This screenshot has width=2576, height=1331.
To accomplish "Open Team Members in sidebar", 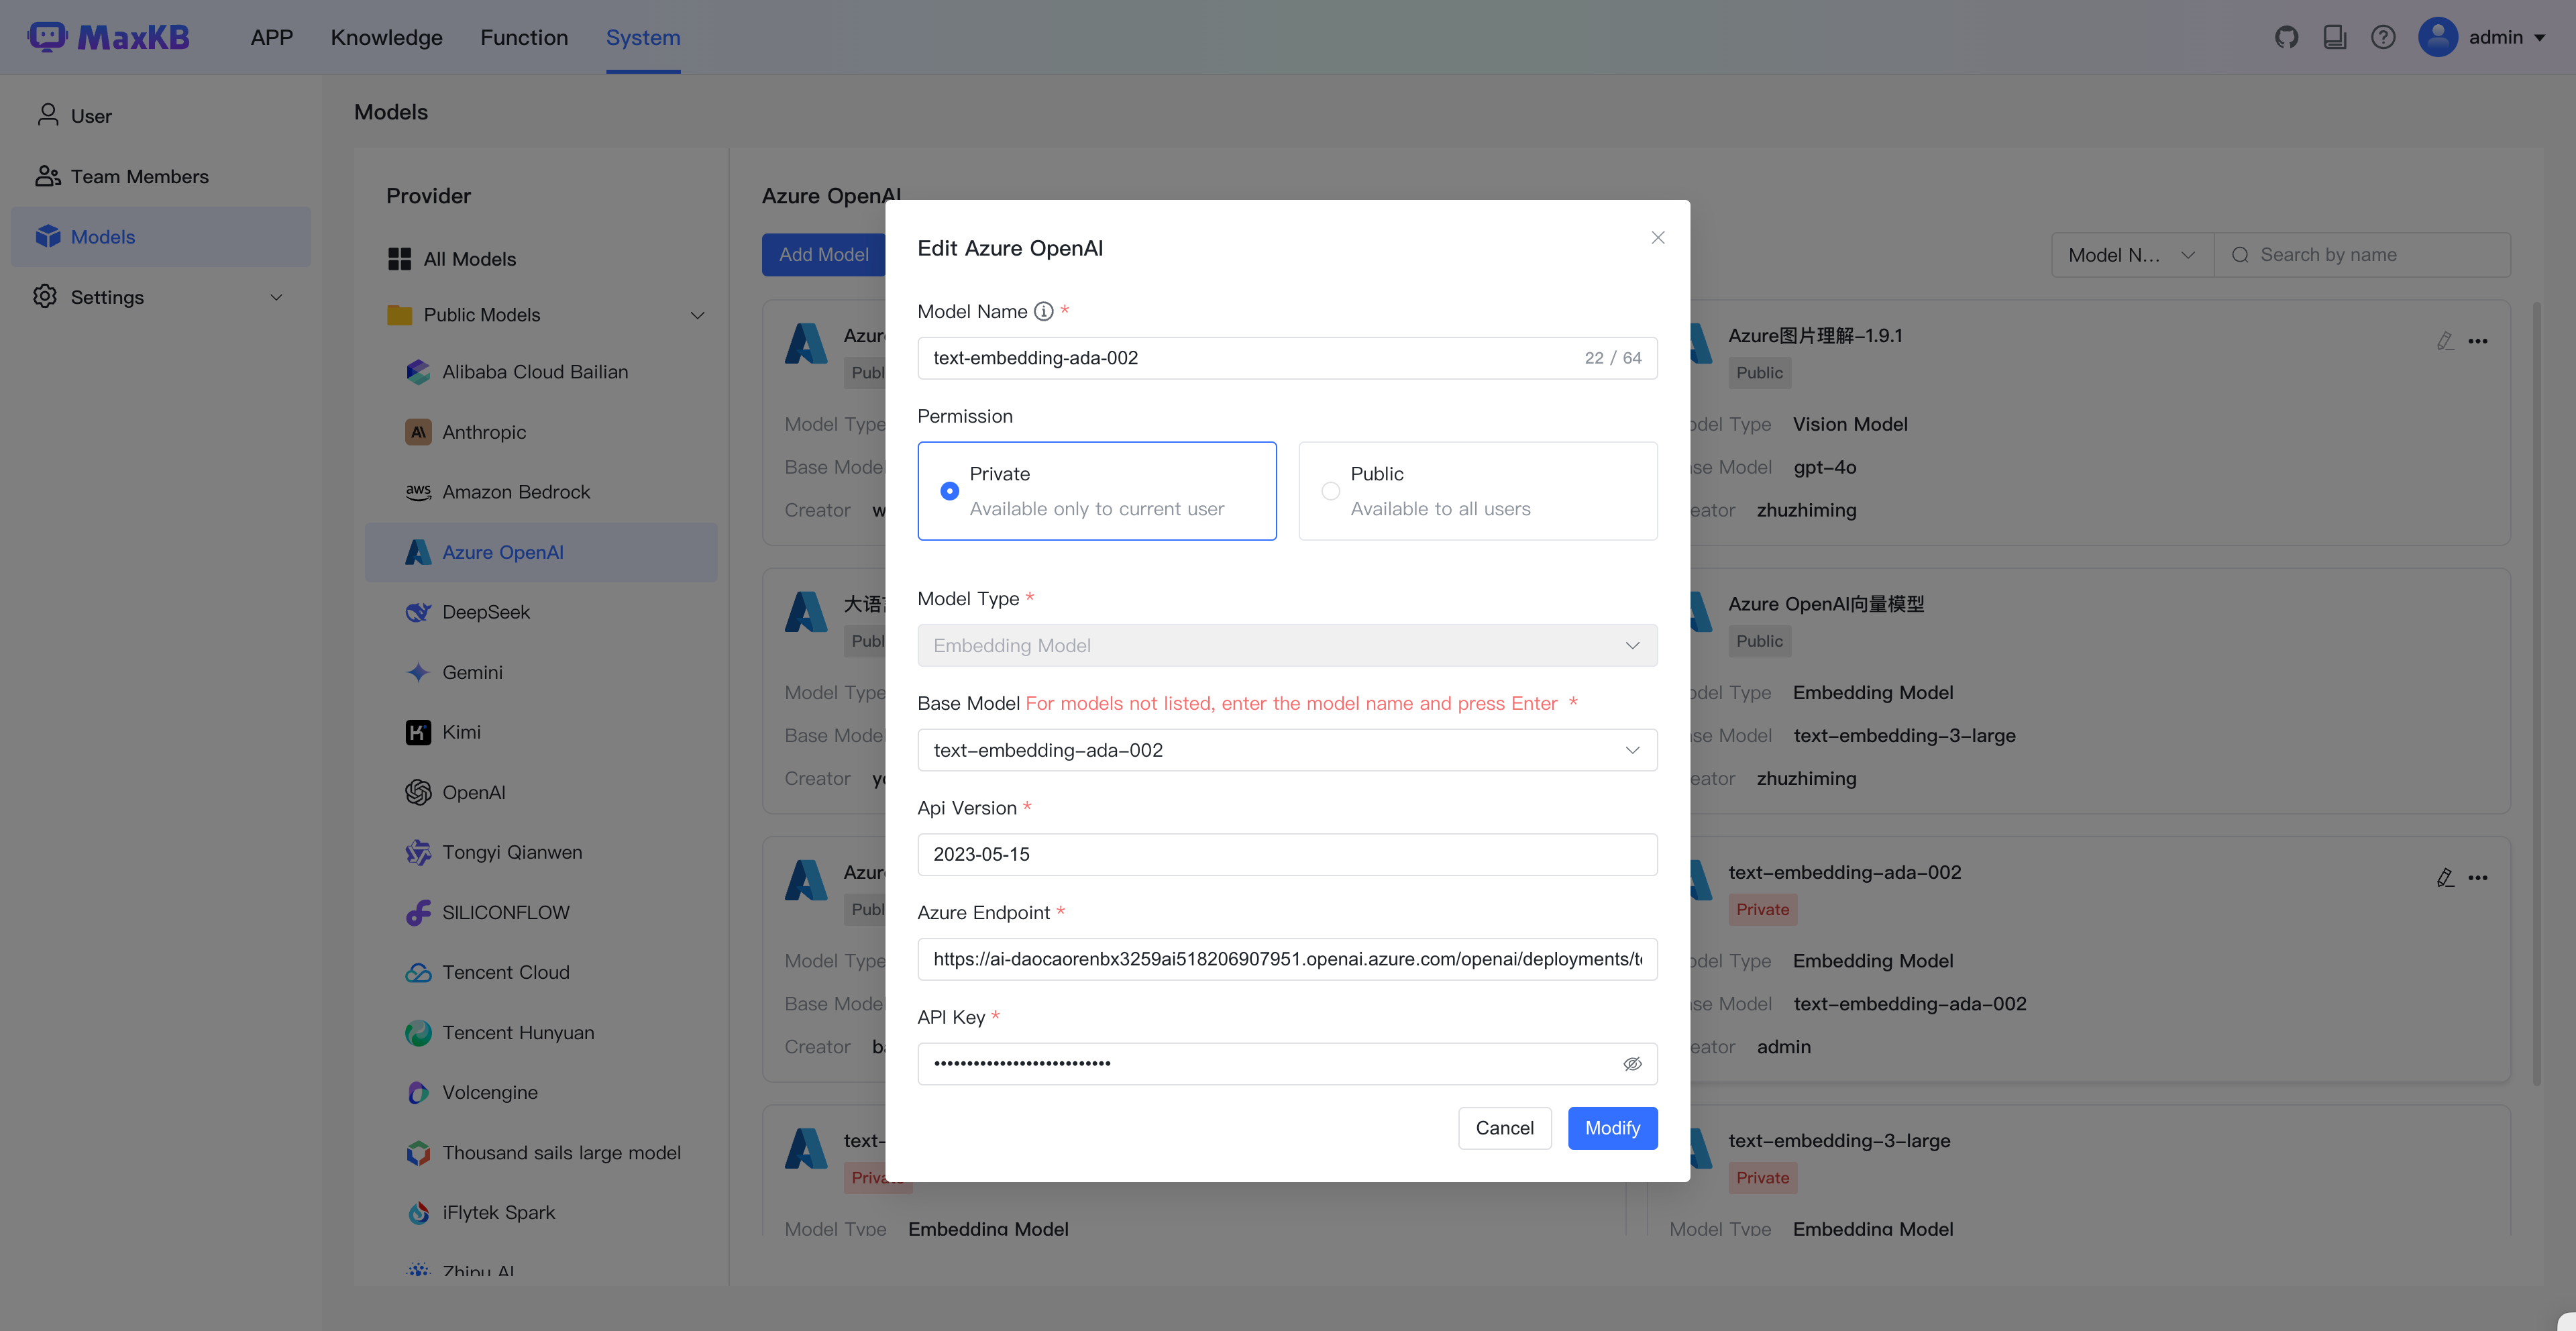I will (160, 176).
